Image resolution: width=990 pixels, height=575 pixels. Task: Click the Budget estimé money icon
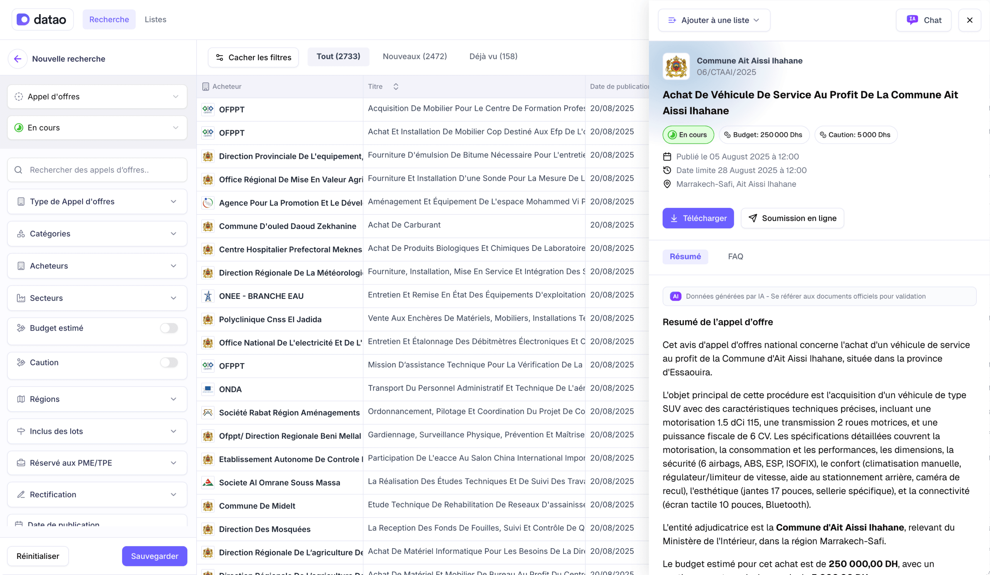point(21,328)
